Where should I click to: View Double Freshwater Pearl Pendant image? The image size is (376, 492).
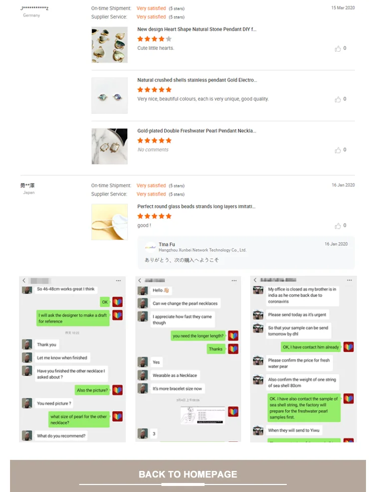tap(109, 146)
